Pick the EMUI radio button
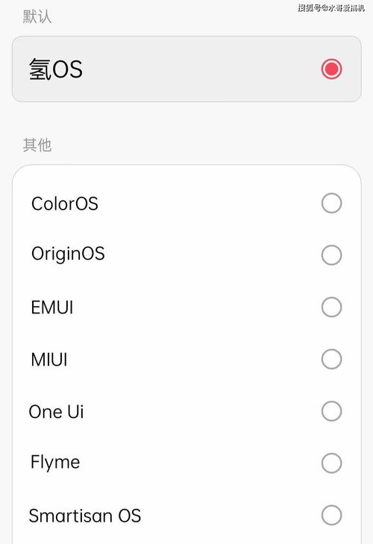 coord(331,307)
